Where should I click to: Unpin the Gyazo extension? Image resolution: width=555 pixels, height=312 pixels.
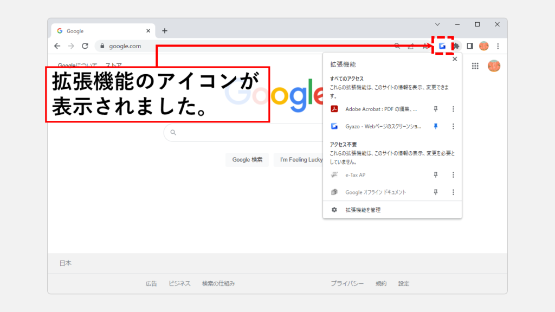click(x=435, y=126)
